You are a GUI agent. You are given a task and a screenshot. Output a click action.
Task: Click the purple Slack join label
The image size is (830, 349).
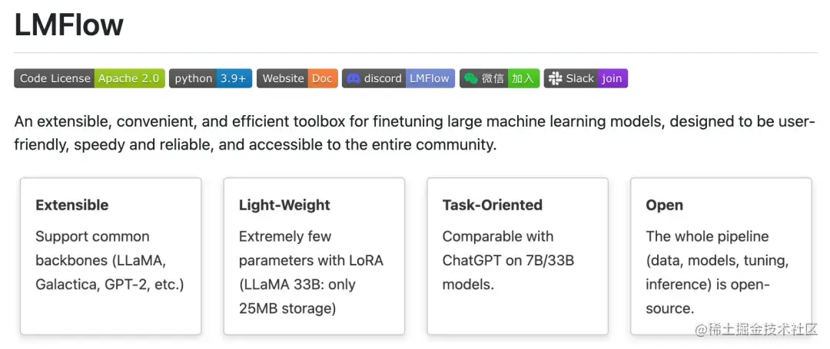click(612, 78)
